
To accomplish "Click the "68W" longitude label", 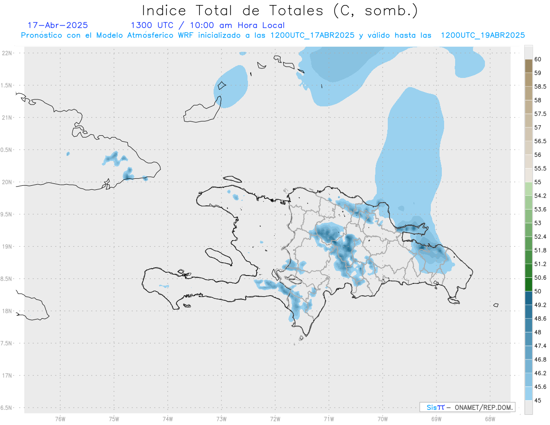I will (x=490, y=418).
